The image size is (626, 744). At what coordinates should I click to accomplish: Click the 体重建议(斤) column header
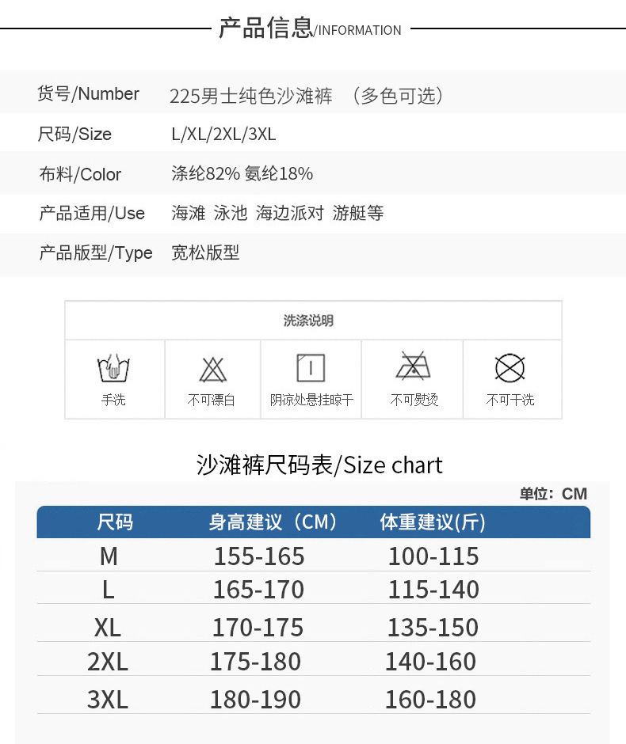[x=433, y=522]
